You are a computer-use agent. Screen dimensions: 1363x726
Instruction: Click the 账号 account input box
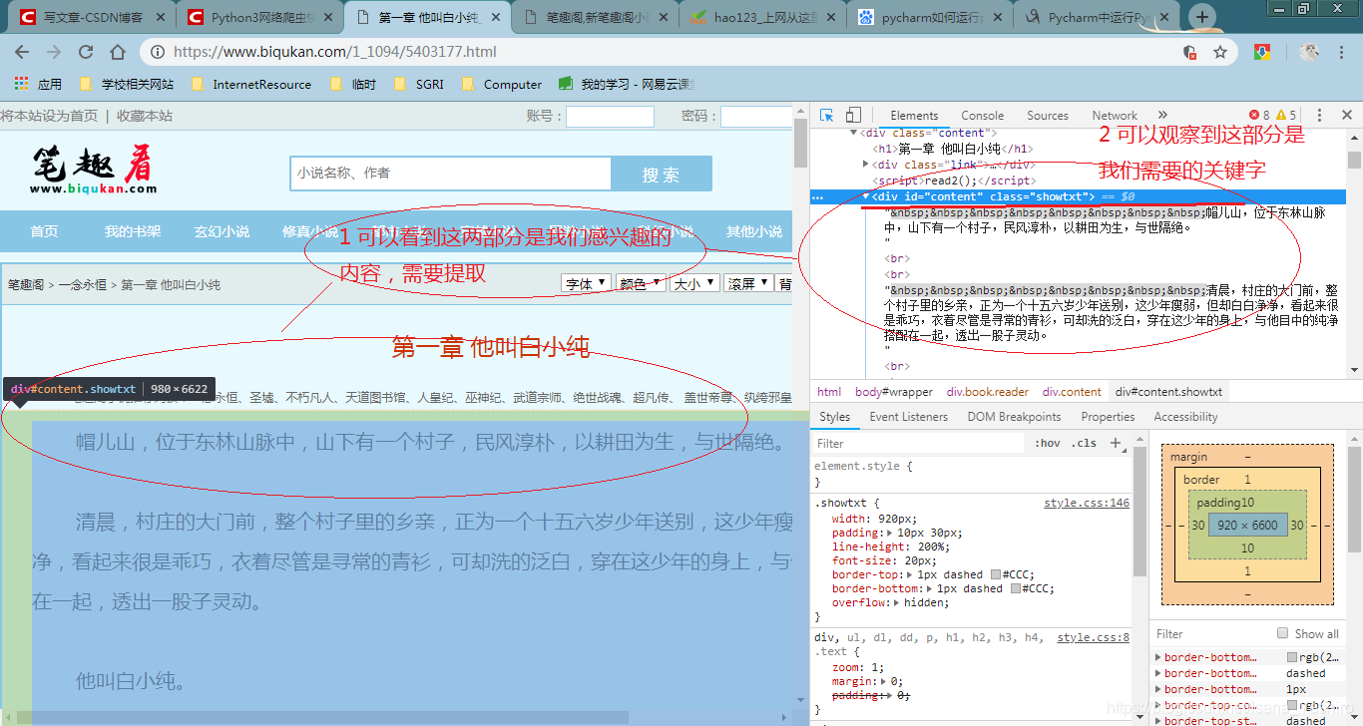(x=610, y=117)
